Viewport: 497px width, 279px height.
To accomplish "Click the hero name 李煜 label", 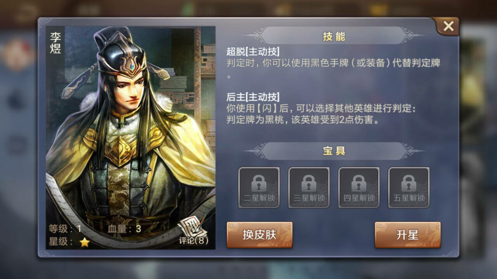I will (x=55, y=43).
